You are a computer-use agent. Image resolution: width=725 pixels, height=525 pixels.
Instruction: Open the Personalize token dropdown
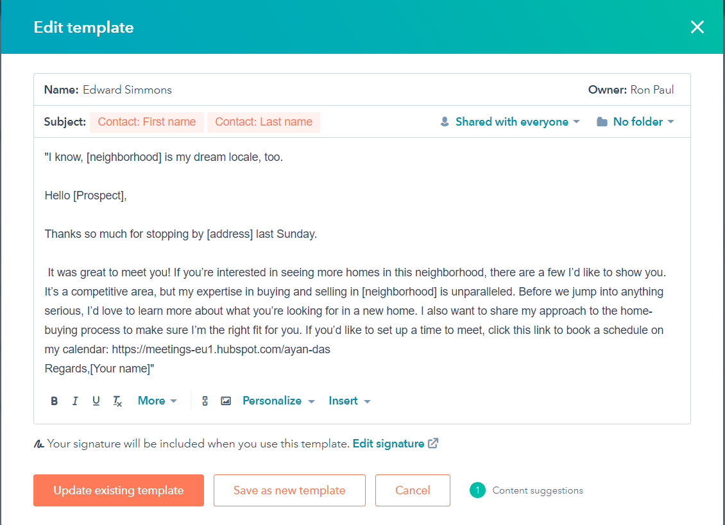coord(278,401)
